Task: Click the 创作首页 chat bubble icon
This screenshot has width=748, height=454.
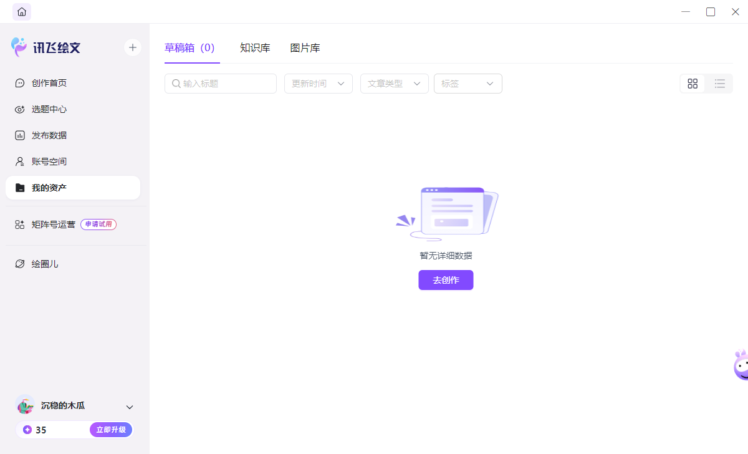Action: 20,83
